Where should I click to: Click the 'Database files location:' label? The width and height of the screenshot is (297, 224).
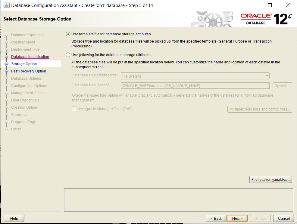[91, 85]
